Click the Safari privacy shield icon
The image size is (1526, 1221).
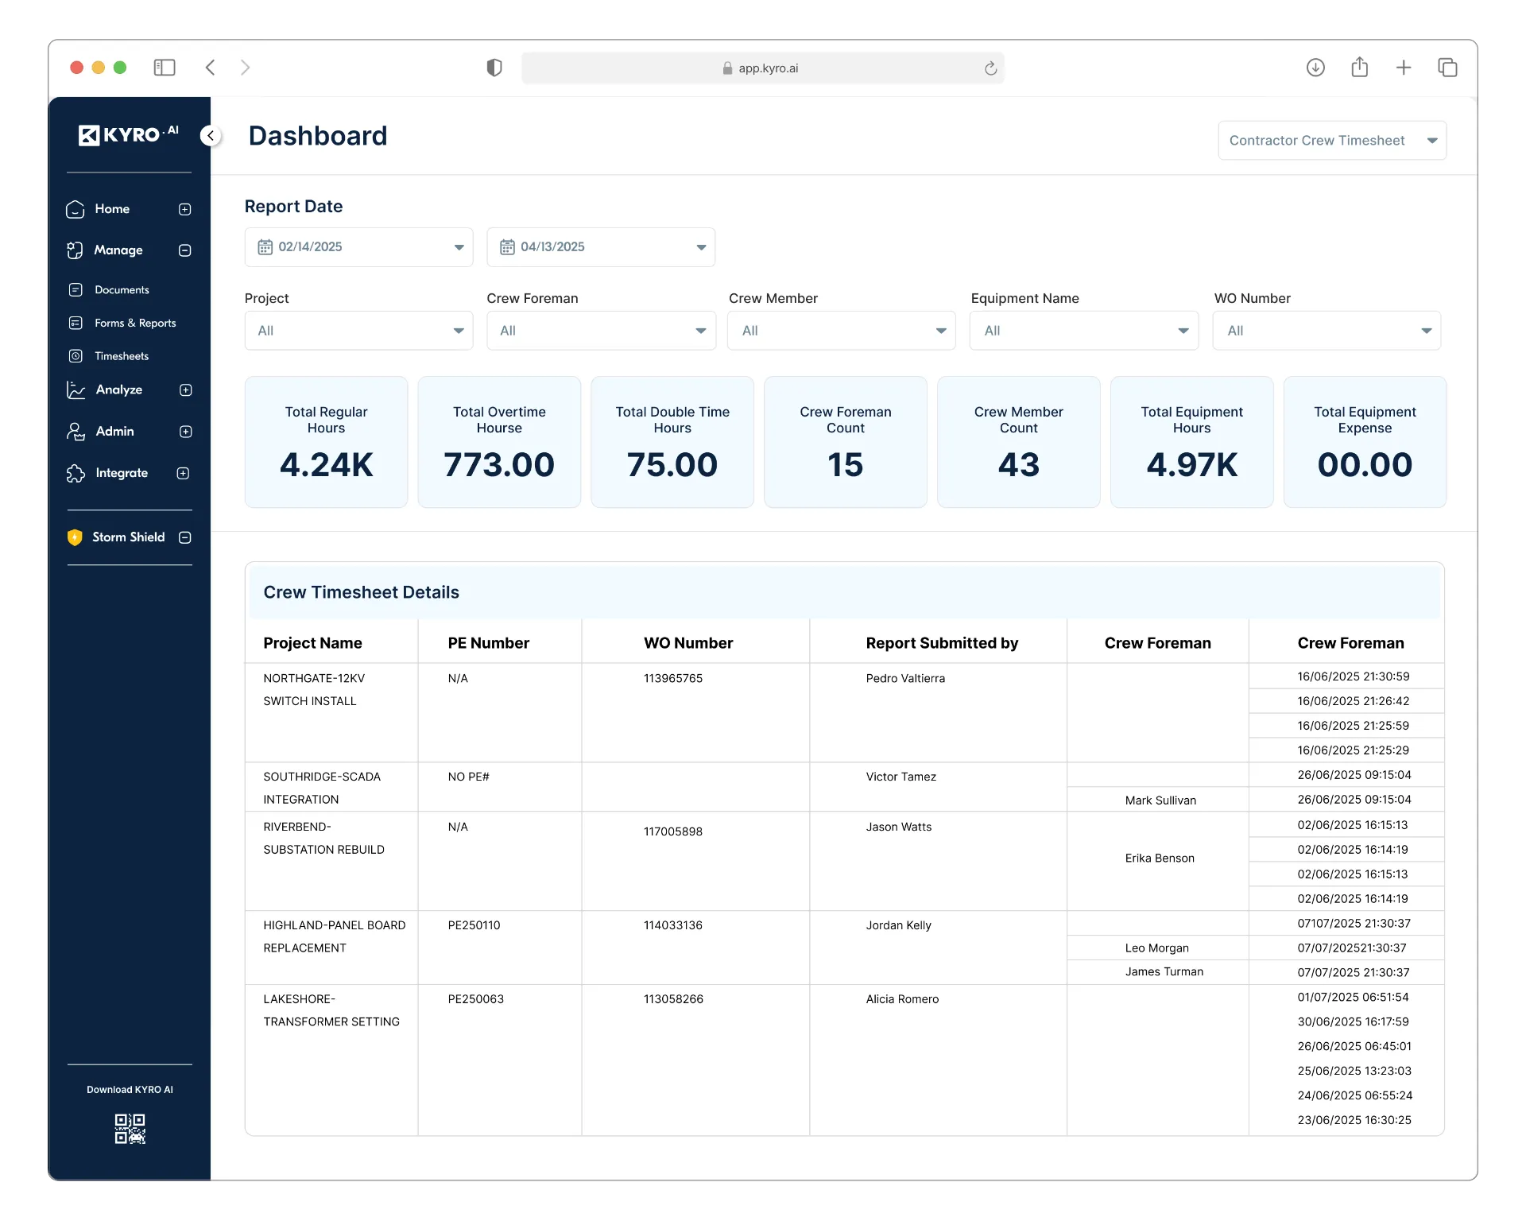pyautogui.click(x=494, y=68)
